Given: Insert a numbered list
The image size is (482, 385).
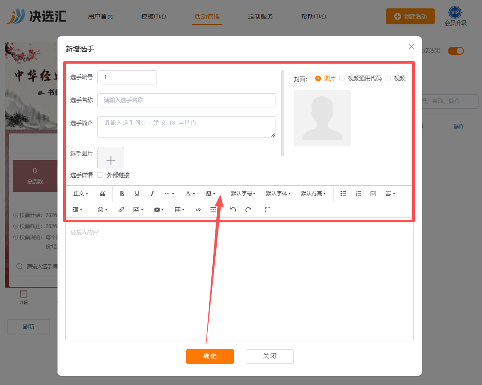Looking at the screenshot, I should point(358,194).
